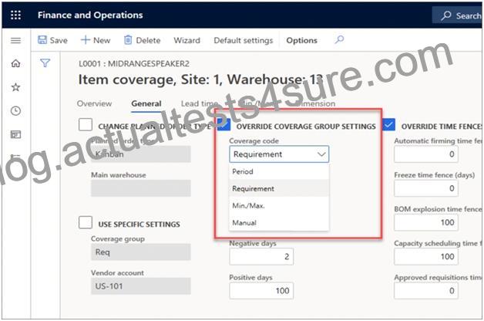Launch the Wizard
Screen dimensions: 484x321
coord(187,40)
